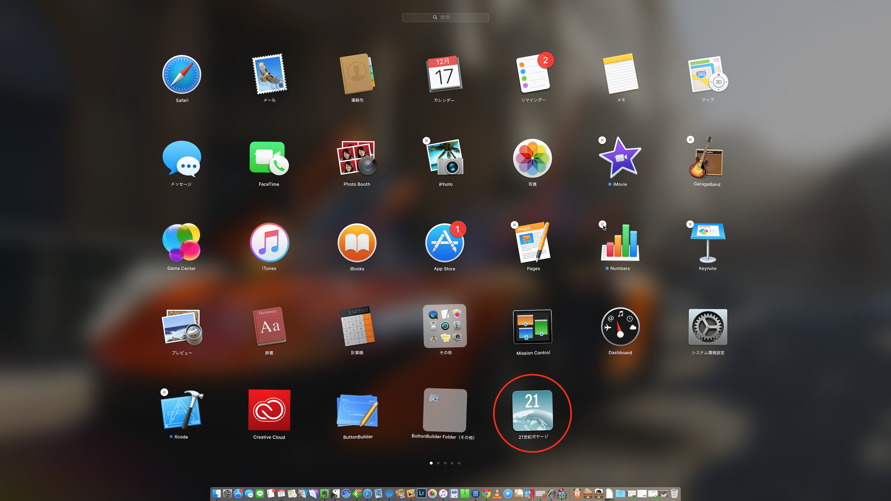Viewport: 891px width, 501px height.
Task: Open メッセージ app in Launchpad
Action: tap(182, 159)
